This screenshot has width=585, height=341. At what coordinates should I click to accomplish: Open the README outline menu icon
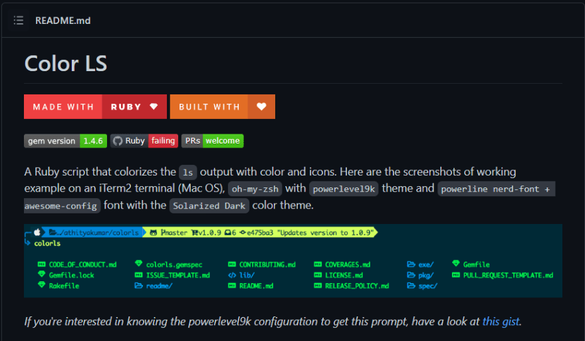[x=19, y=20]
